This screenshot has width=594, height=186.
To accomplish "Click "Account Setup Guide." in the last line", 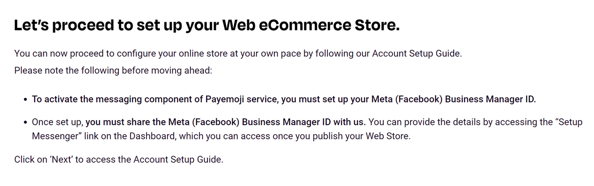I will [178, 159].
